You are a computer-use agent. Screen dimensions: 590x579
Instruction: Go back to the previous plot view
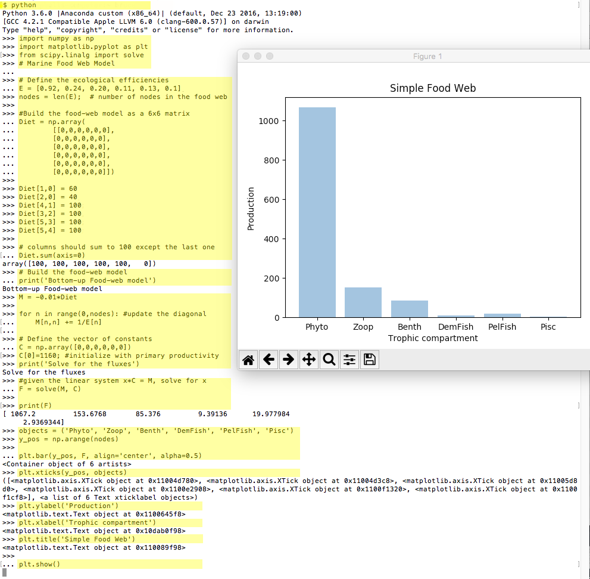(269, 360)
